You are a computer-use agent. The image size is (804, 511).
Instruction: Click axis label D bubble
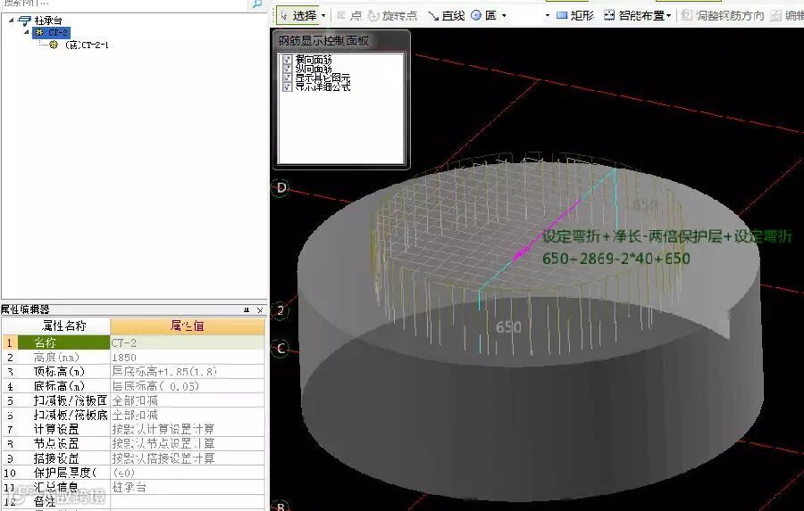pos(281,188)
